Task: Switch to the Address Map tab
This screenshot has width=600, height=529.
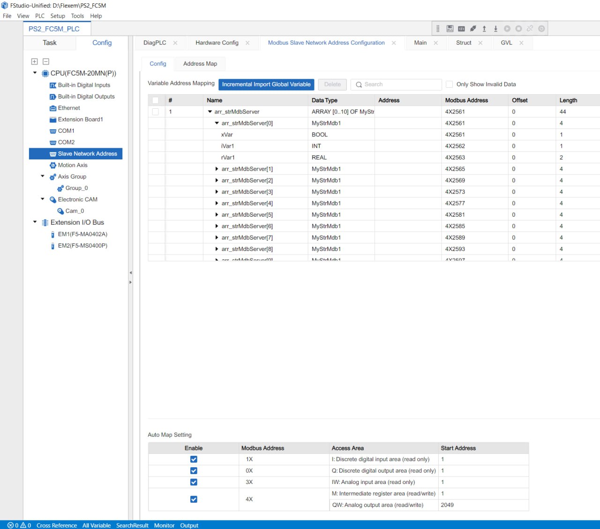Action: point(200,64)
